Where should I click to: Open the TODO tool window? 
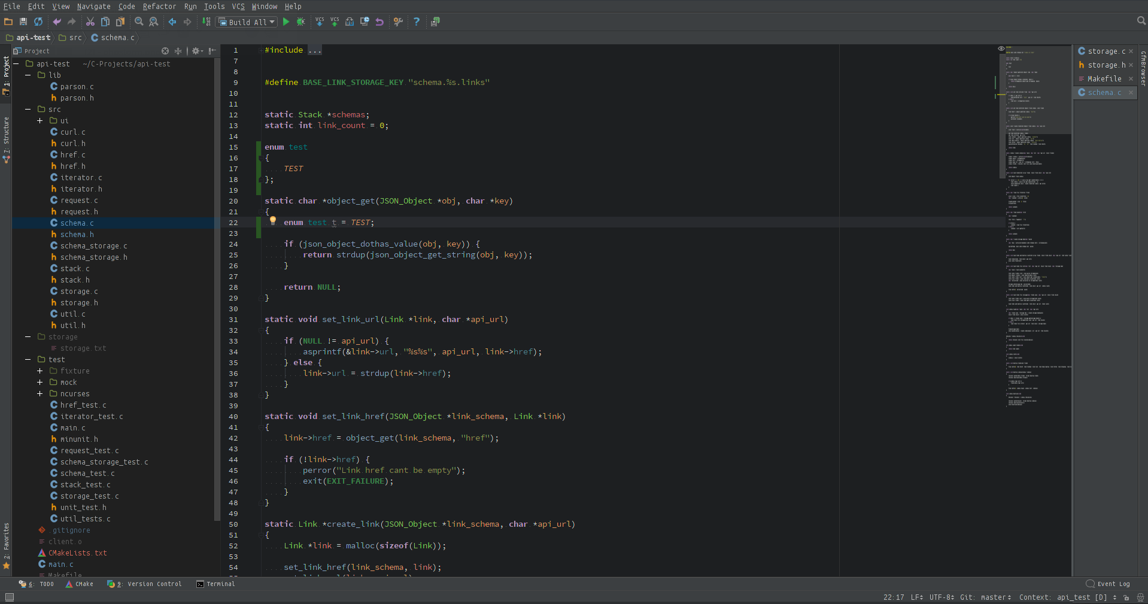click(x=36, y=584)
